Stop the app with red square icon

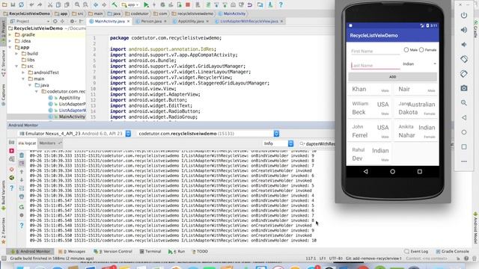pos(188,4)
